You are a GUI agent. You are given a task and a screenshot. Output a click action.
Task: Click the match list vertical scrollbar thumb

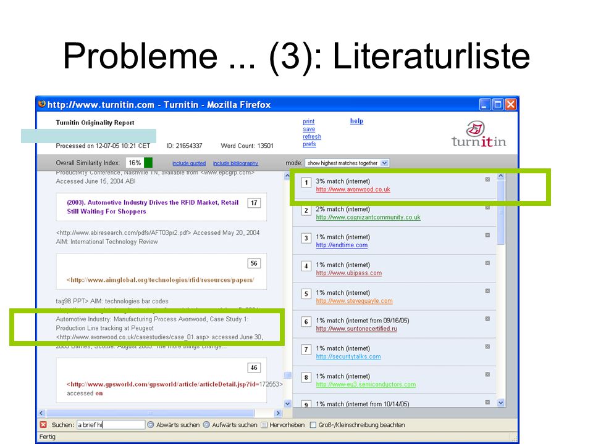point(501,212)
